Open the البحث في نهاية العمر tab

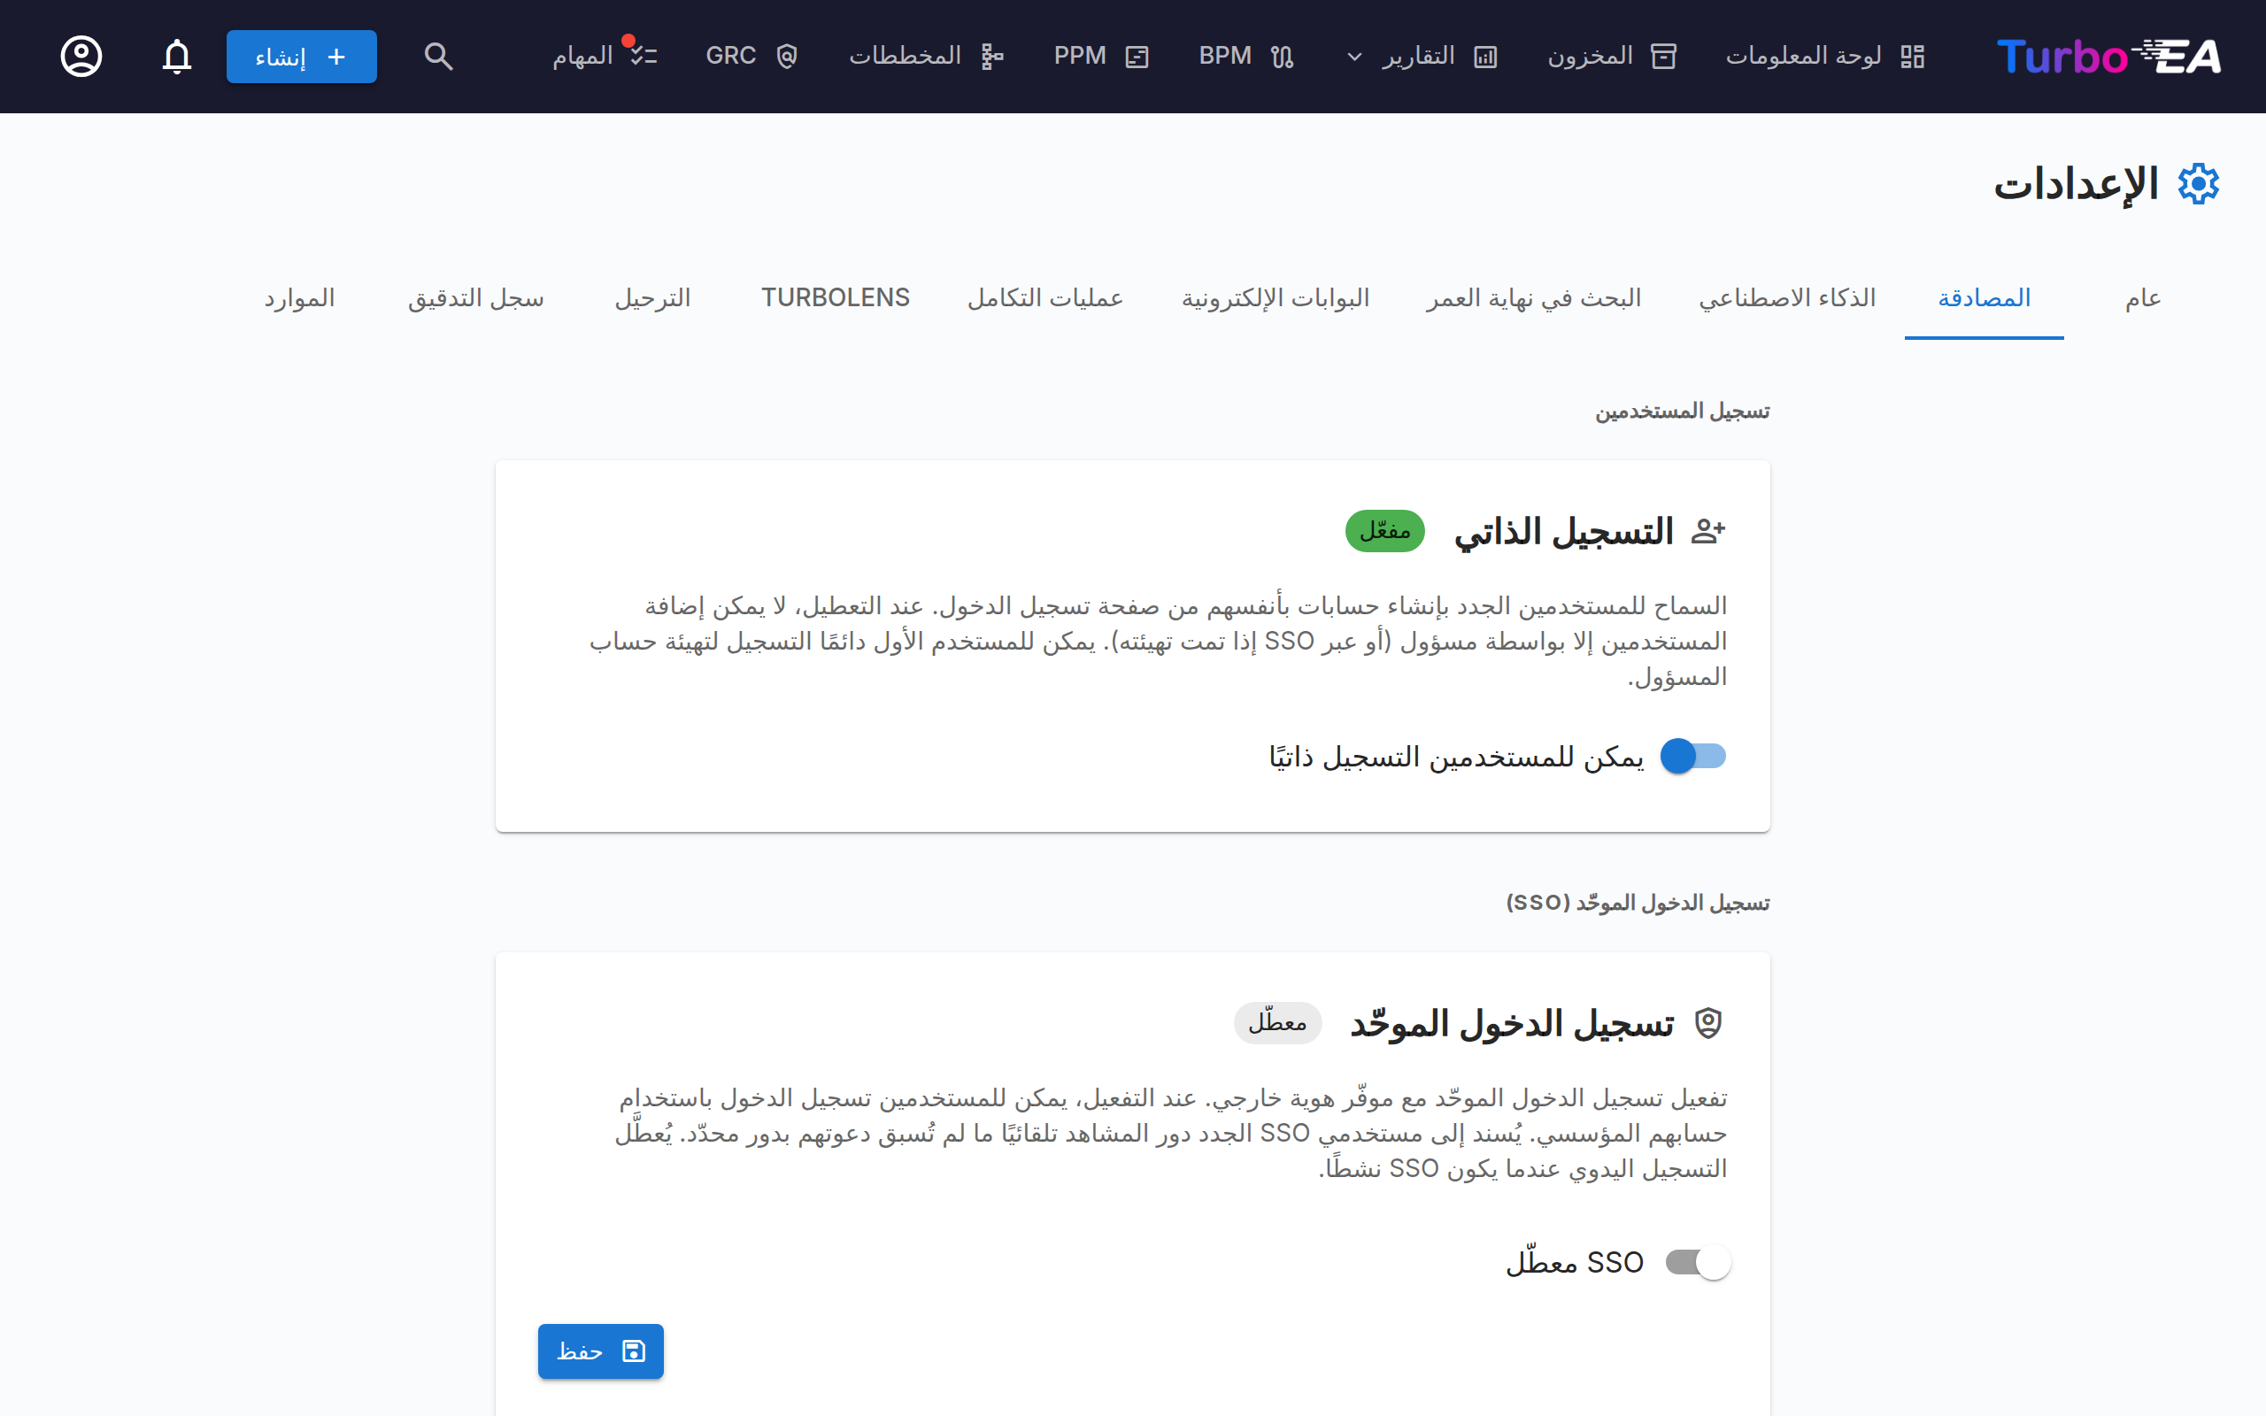pos(1534,298)
